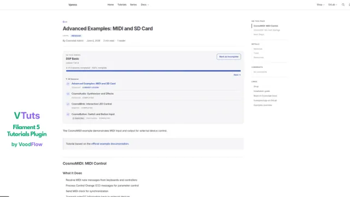This screenshot has width=350, height=197.
Task: Click the Mark as incomplete button
Action: pyautogui.click(x=229, y=57)
